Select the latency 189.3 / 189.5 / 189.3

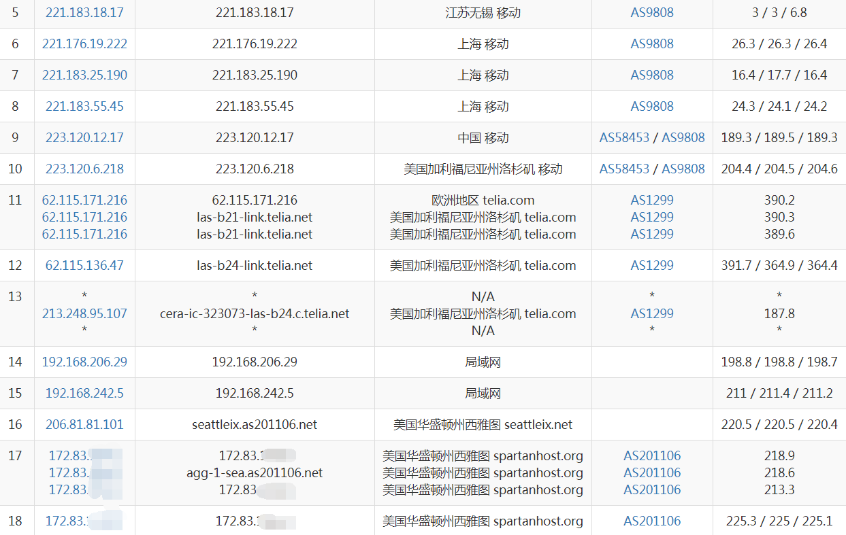[779, 138]
